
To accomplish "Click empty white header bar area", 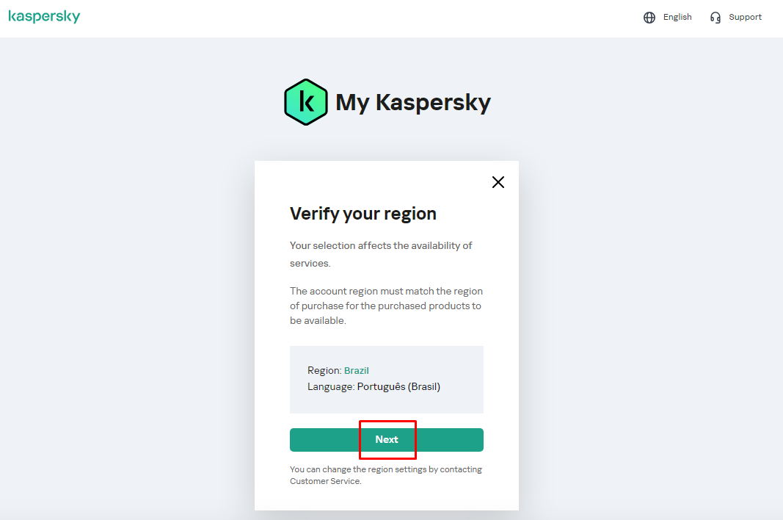I will click(367, 18).
